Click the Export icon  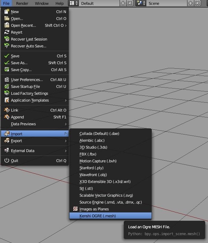[x=7, y=141]
